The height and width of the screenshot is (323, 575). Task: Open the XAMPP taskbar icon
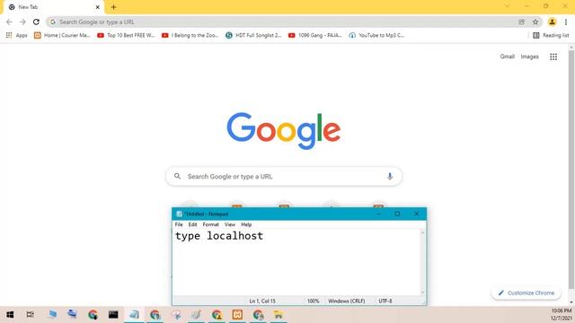coord(237,315)
